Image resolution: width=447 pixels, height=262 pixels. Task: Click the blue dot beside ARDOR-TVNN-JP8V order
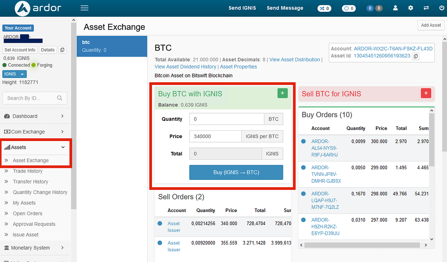point(303,167)
